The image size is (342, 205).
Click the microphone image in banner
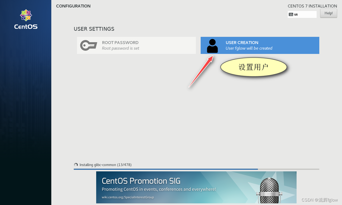[269, 190]
